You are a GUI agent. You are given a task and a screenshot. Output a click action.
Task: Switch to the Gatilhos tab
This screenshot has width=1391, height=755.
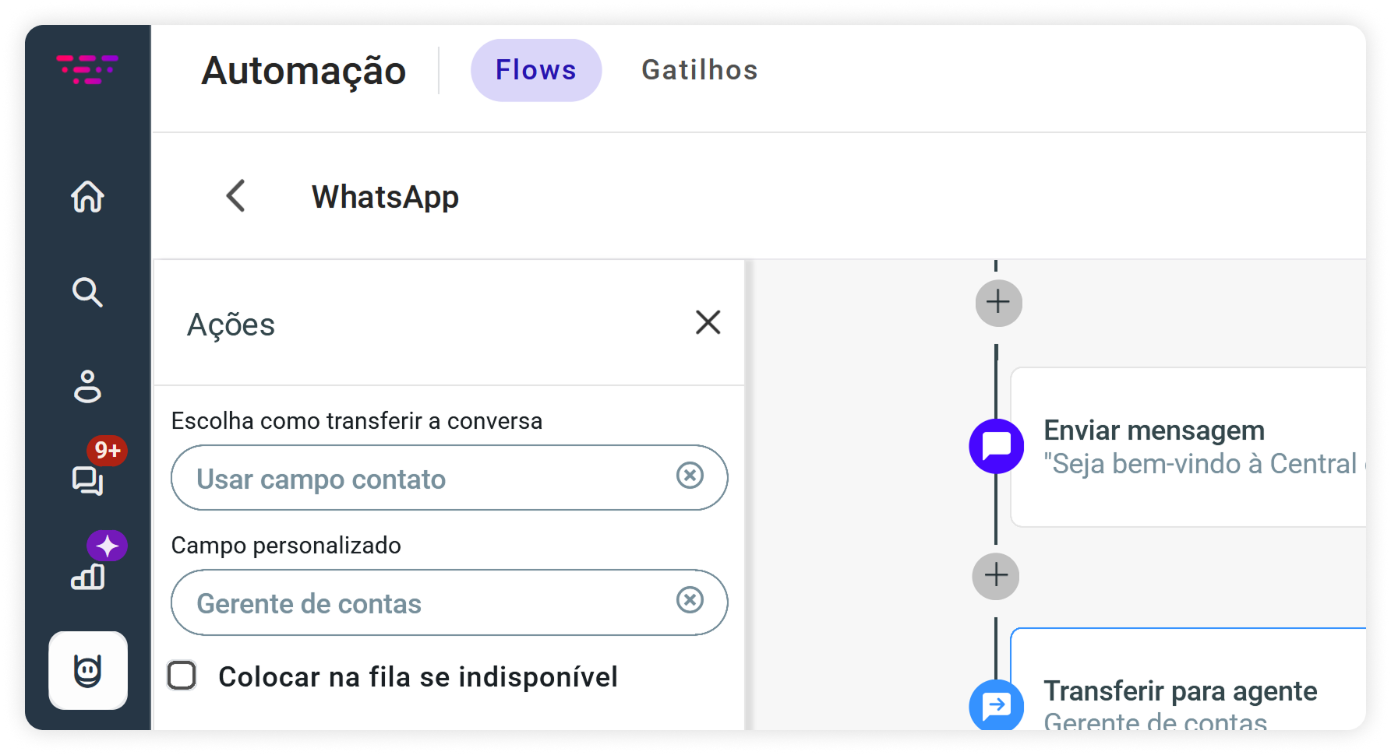tap(699, 70)
